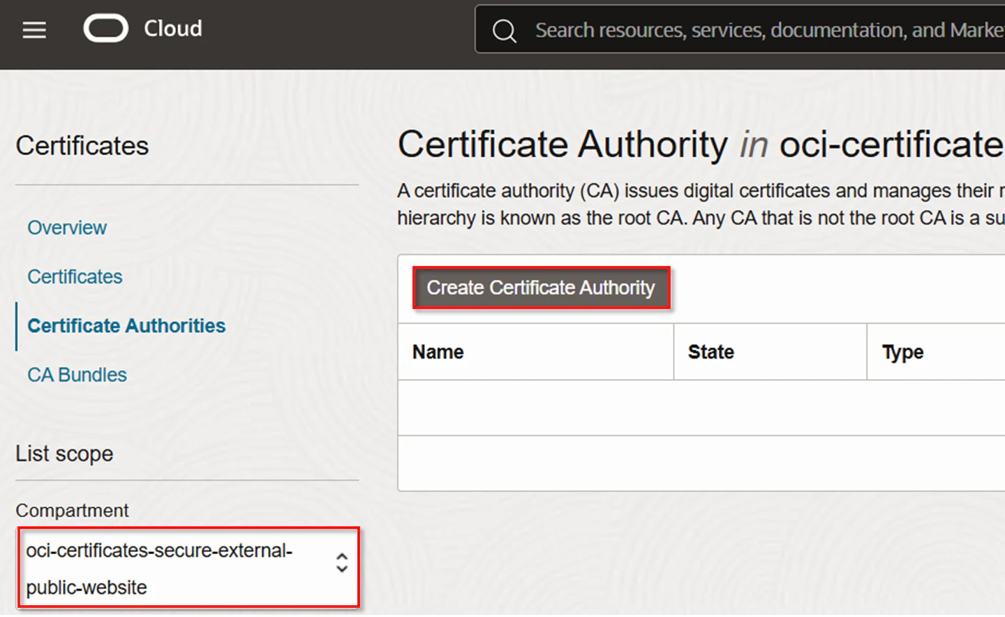The image size is (1005, 617).
Task: Open the CA Bundles link
Action: [x=77, y=375]
